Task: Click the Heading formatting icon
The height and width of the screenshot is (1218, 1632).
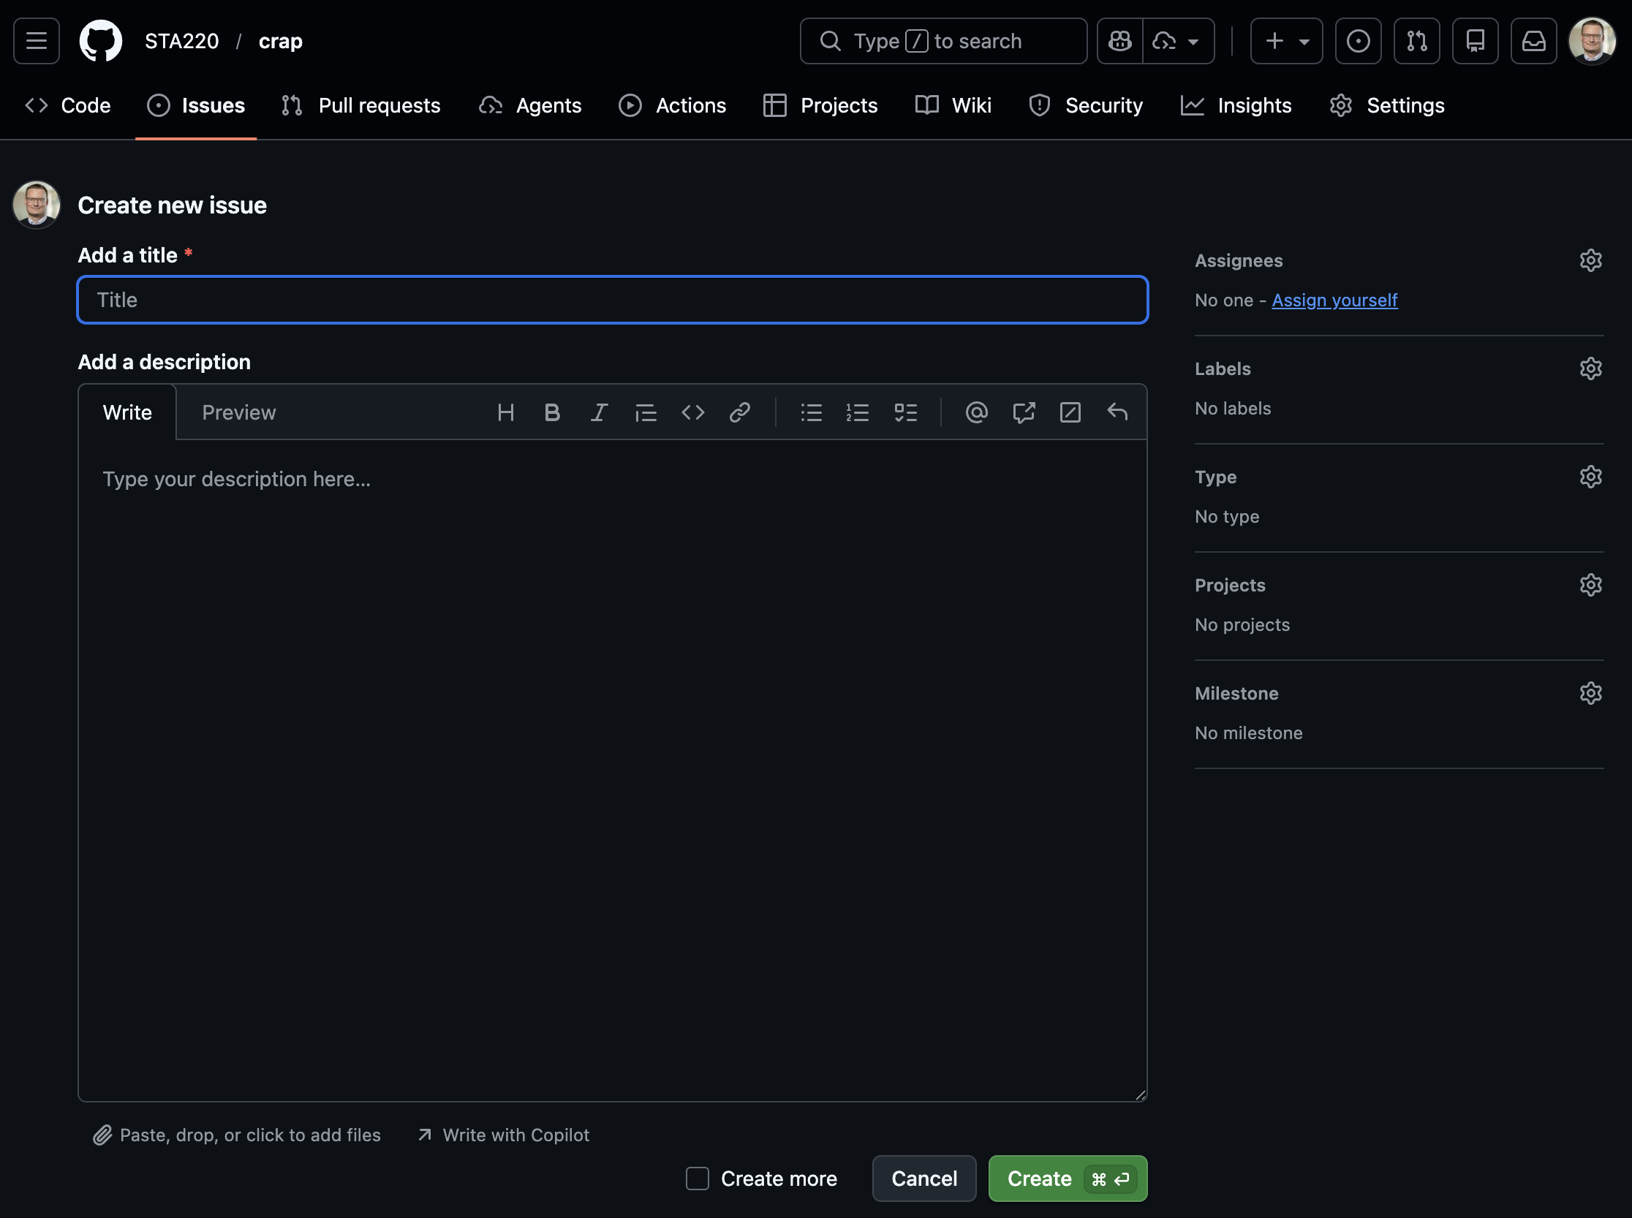Action: click(x=505, y=412)
